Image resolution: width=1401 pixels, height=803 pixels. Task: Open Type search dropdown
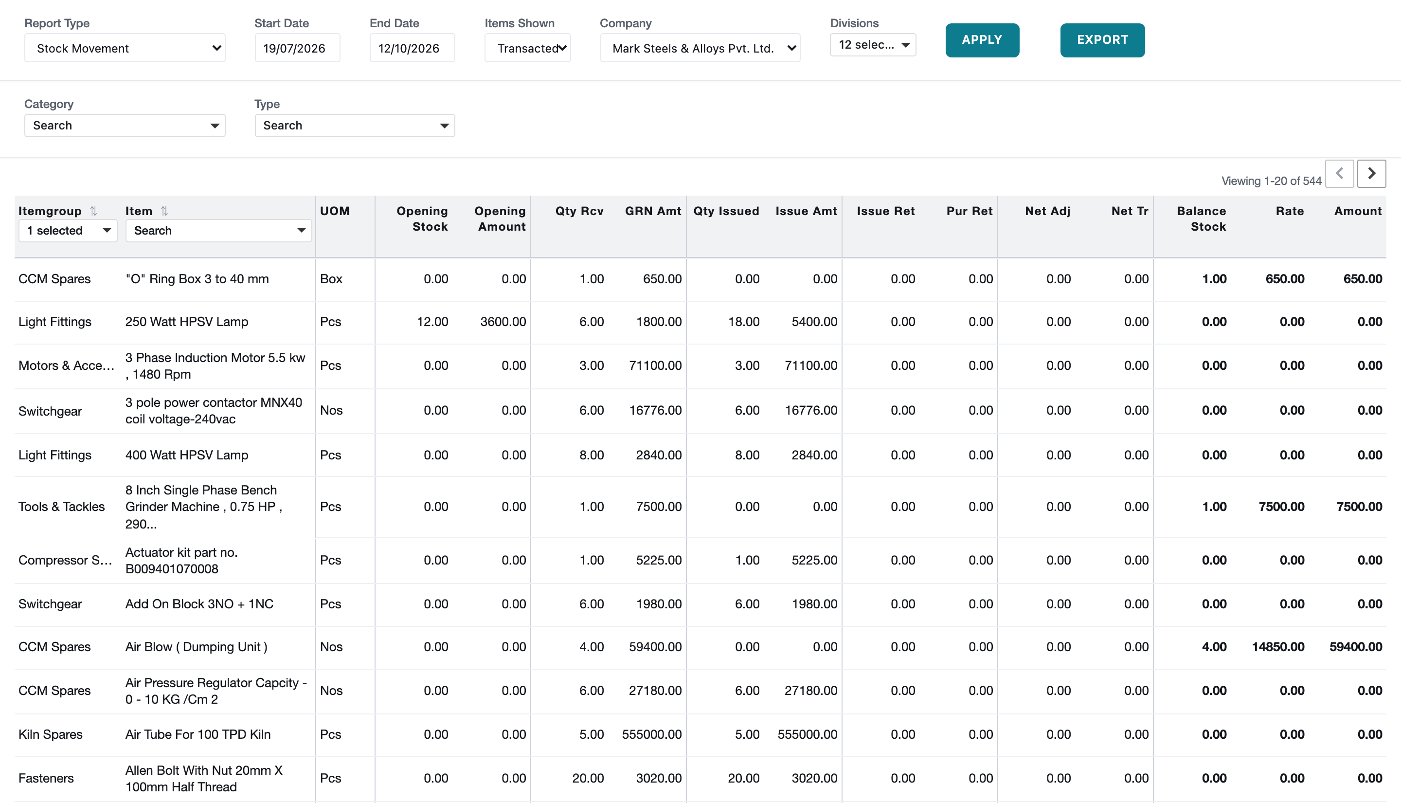pos(354,126)
